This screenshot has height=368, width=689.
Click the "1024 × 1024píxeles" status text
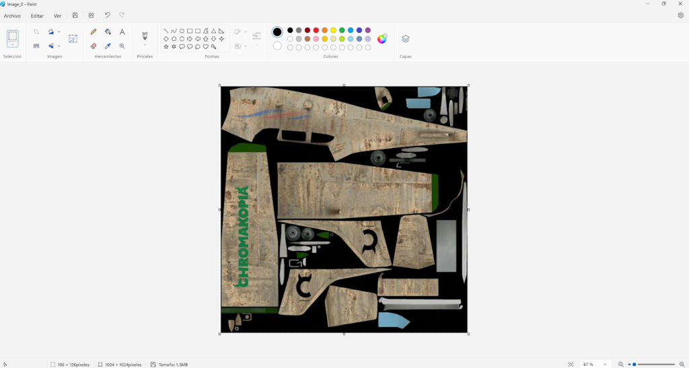(x=123, y=365)
